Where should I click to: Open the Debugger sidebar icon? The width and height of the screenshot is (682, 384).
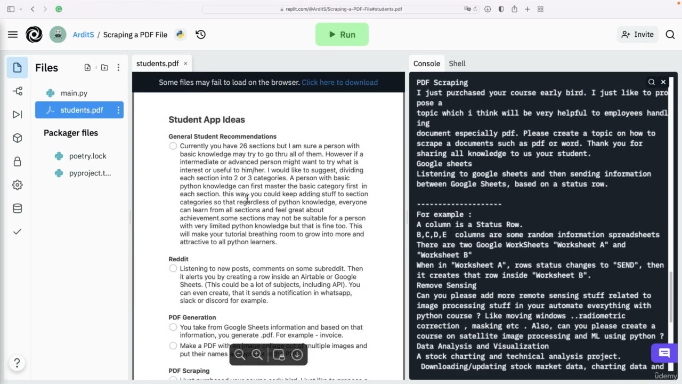tap(17, 115)
